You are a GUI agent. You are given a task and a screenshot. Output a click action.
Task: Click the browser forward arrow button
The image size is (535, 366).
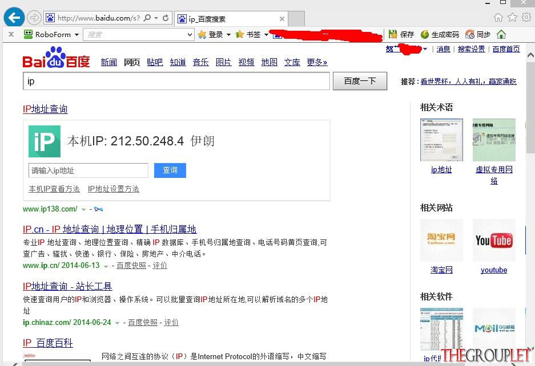(x=34, y=18)
